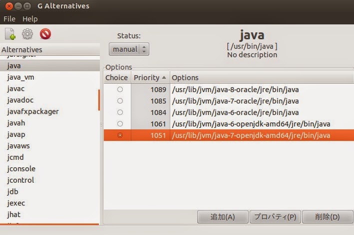Image resolution: width=354 pixels, height=235 pixels.
Task: Select java_vm in the Alternatives list
Action: tap(49, 77)
